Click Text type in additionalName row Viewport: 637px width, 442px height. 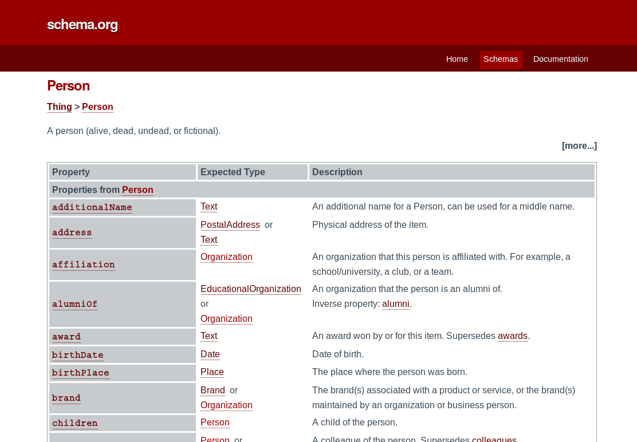click(209, 207)
